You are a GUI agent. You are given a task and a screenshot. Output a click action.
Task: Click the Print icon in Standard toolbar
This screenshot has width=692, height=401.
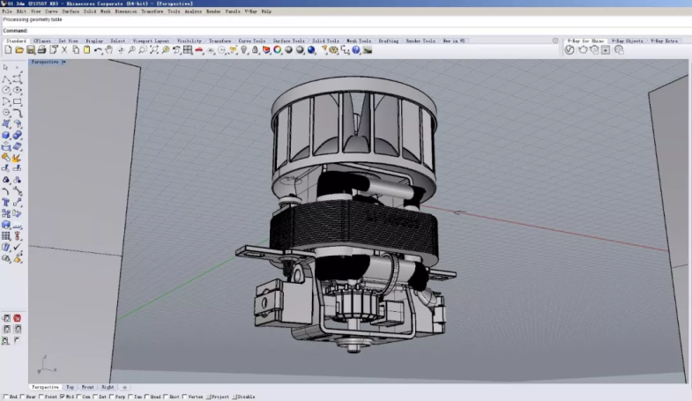point(41,50)
